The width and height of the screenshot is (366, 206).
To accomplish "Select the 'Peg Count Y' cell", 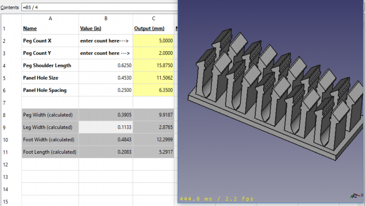I will click(x=50, y=53).
